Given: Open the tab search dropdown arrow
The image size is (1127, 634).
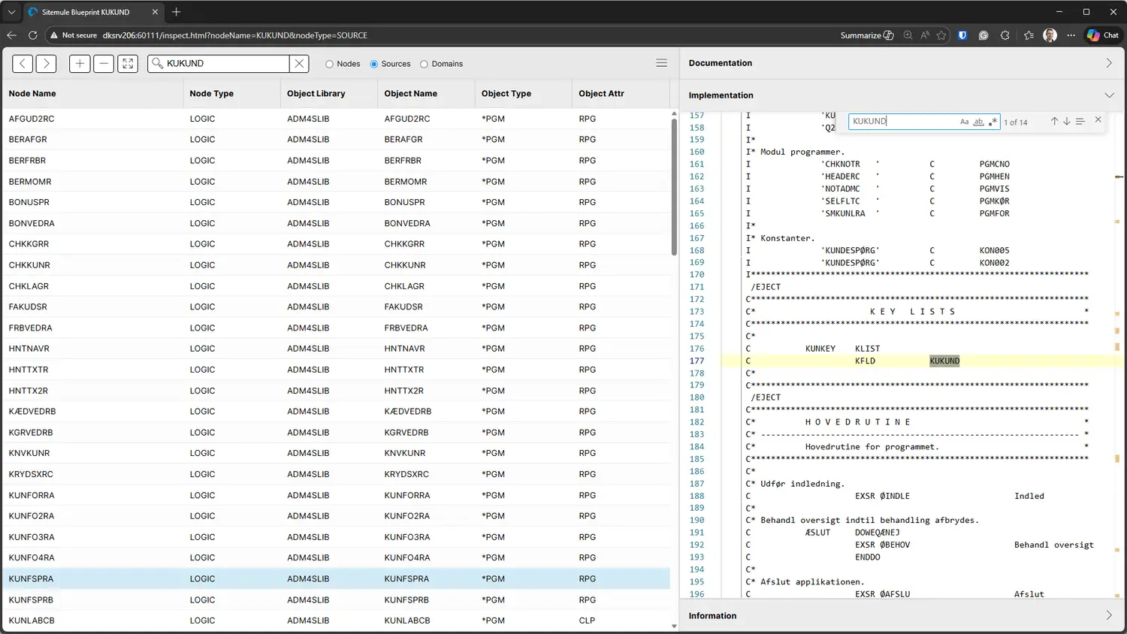Looking at the screenshot, I should coord(11,12).
